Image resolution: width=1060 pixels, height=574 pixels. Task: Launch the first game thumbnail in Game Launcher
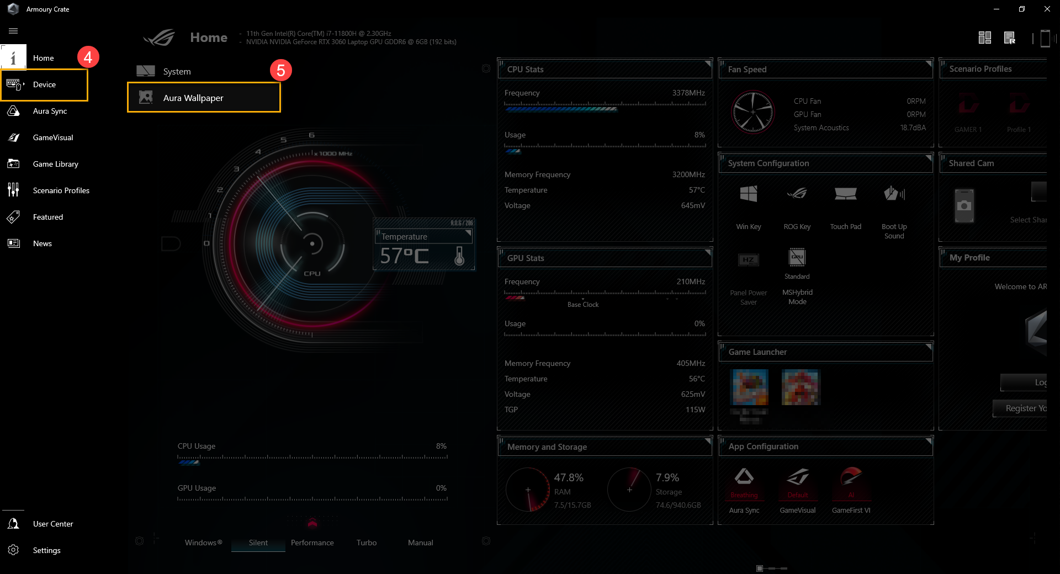click(x=749, y=387)
